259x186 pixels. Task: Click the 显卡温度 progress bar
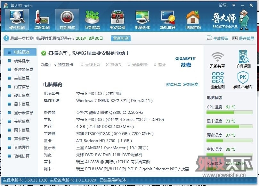pos(230,126)
